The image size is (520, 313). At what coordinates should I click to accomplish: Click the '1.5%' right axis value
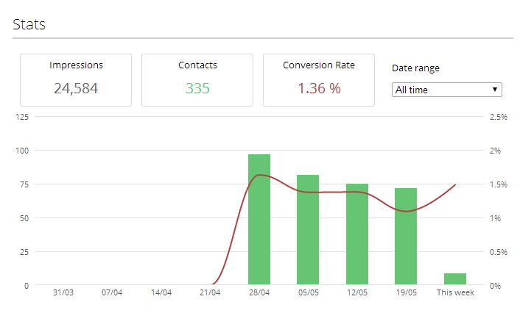tap(499, 184)
